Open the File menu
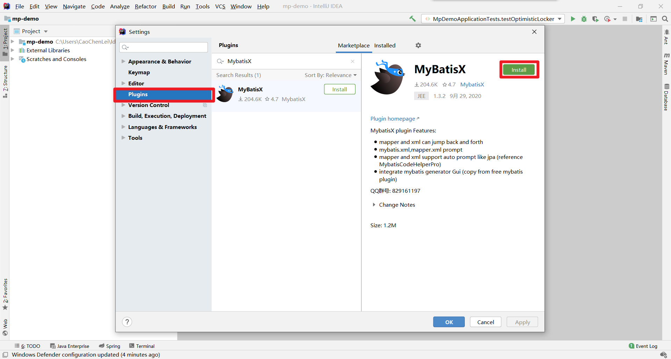 tap(20, 6)
